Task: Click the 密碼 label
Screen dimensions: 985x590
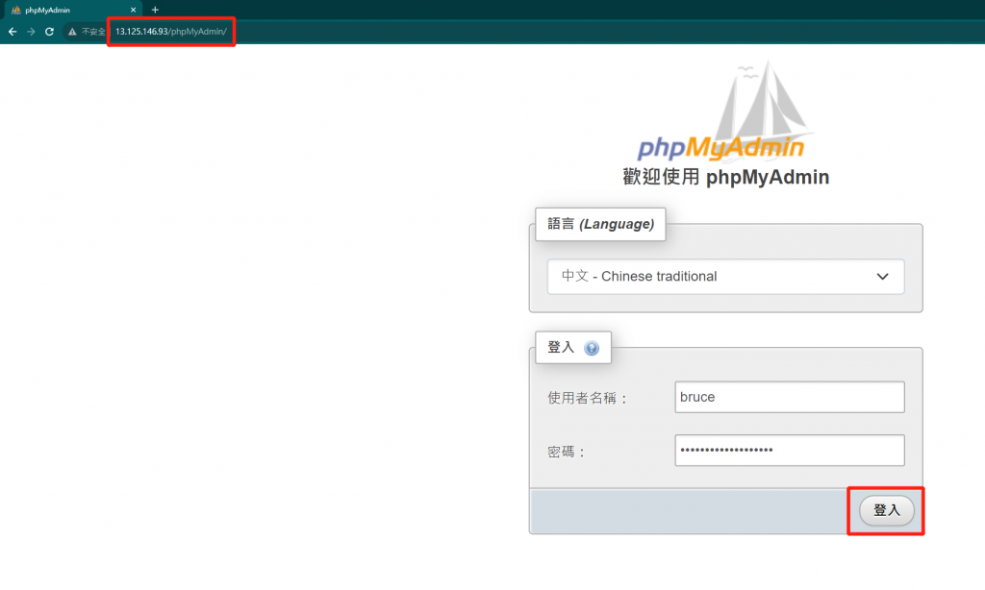Action: pos(566,452)
